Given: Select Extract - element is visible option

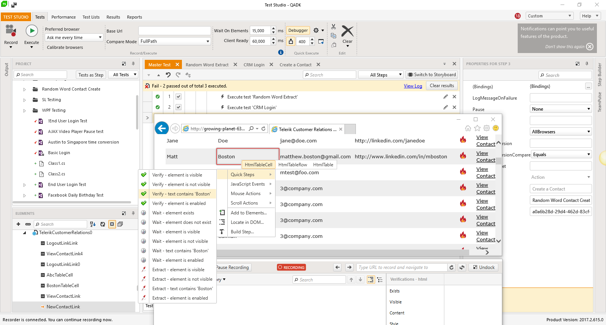Looking at the screenshot, I should (x=178, y=270).
